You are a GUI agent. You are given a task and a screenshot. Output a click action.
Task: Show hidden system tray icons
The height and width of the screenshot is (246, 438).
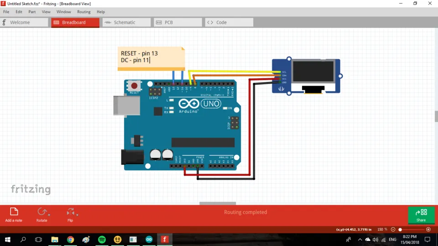pos(360,240)
